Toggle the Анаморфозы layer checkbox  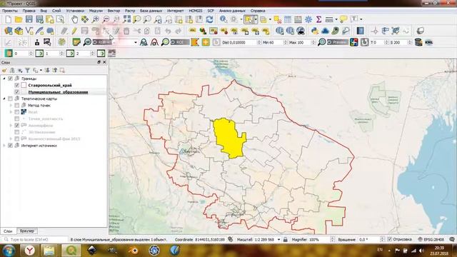click(17, 126)
